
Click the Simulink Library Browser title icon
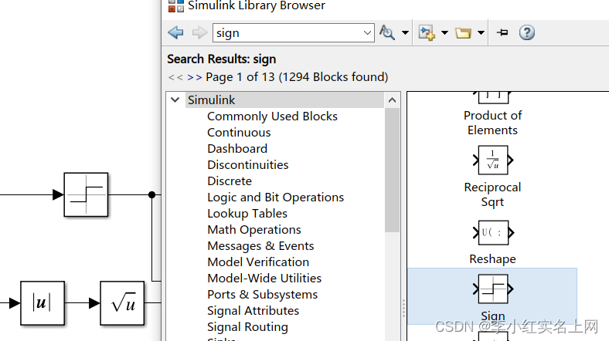176,6
